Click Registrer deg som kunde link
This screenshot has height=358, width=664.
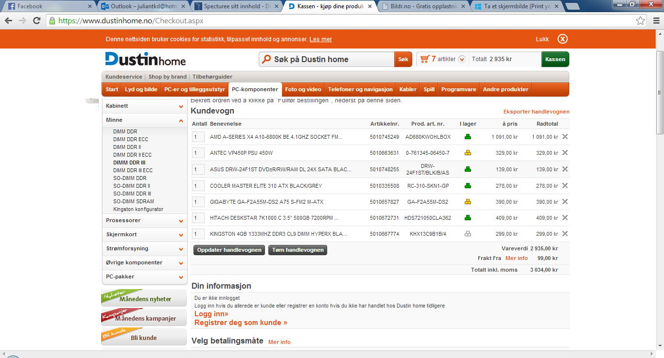click(x=241, y=323)
